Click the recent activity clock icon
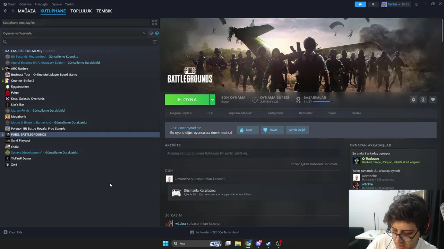The height and width of the screenshot is (249, 444). 151,33
